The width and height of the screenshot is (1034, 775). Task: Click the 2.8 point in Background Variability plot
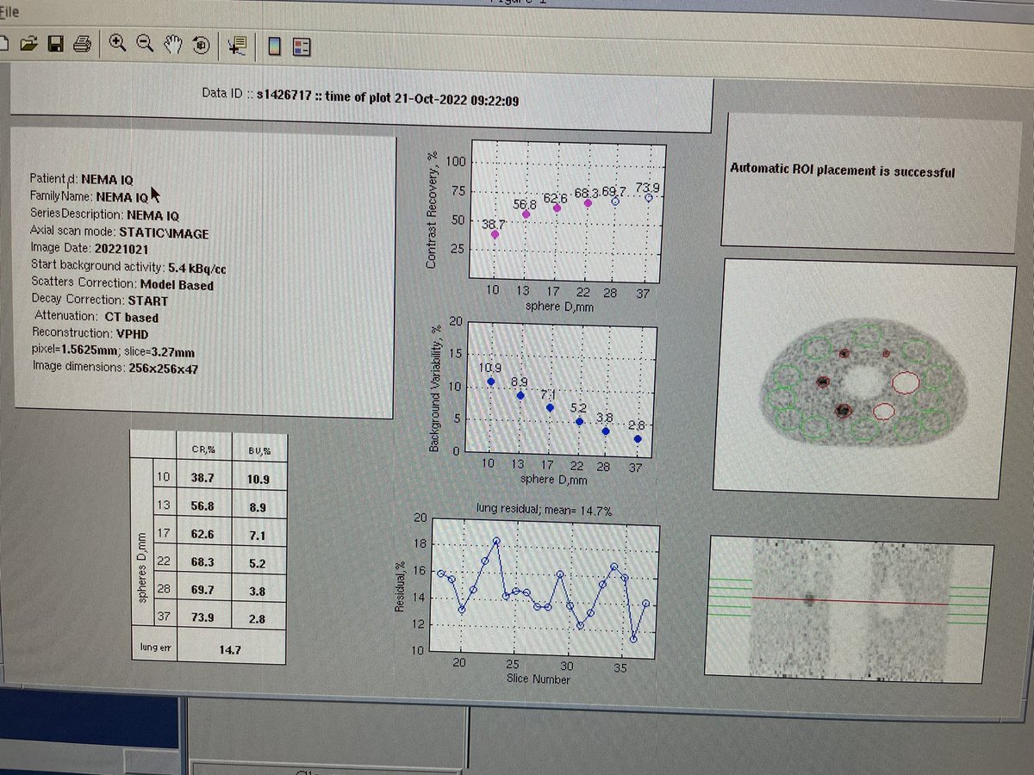637,439
